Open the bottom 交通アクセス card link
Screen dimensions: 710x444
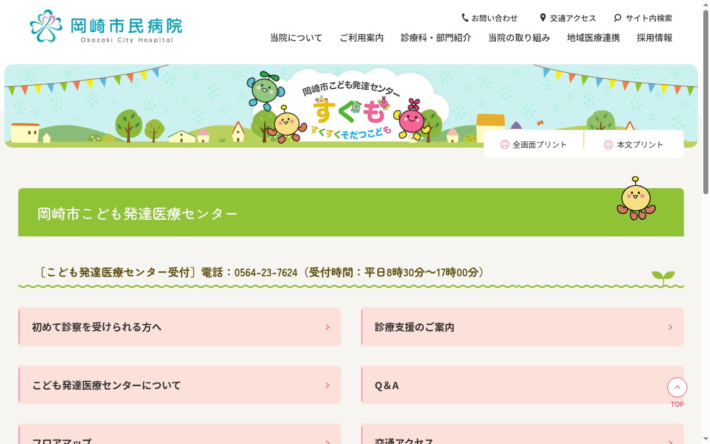click(x=523, y=434)
